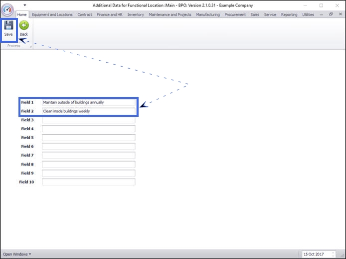346x259 pixels.
Task: Minimize the ribbon child window
Action: point(321,14)
